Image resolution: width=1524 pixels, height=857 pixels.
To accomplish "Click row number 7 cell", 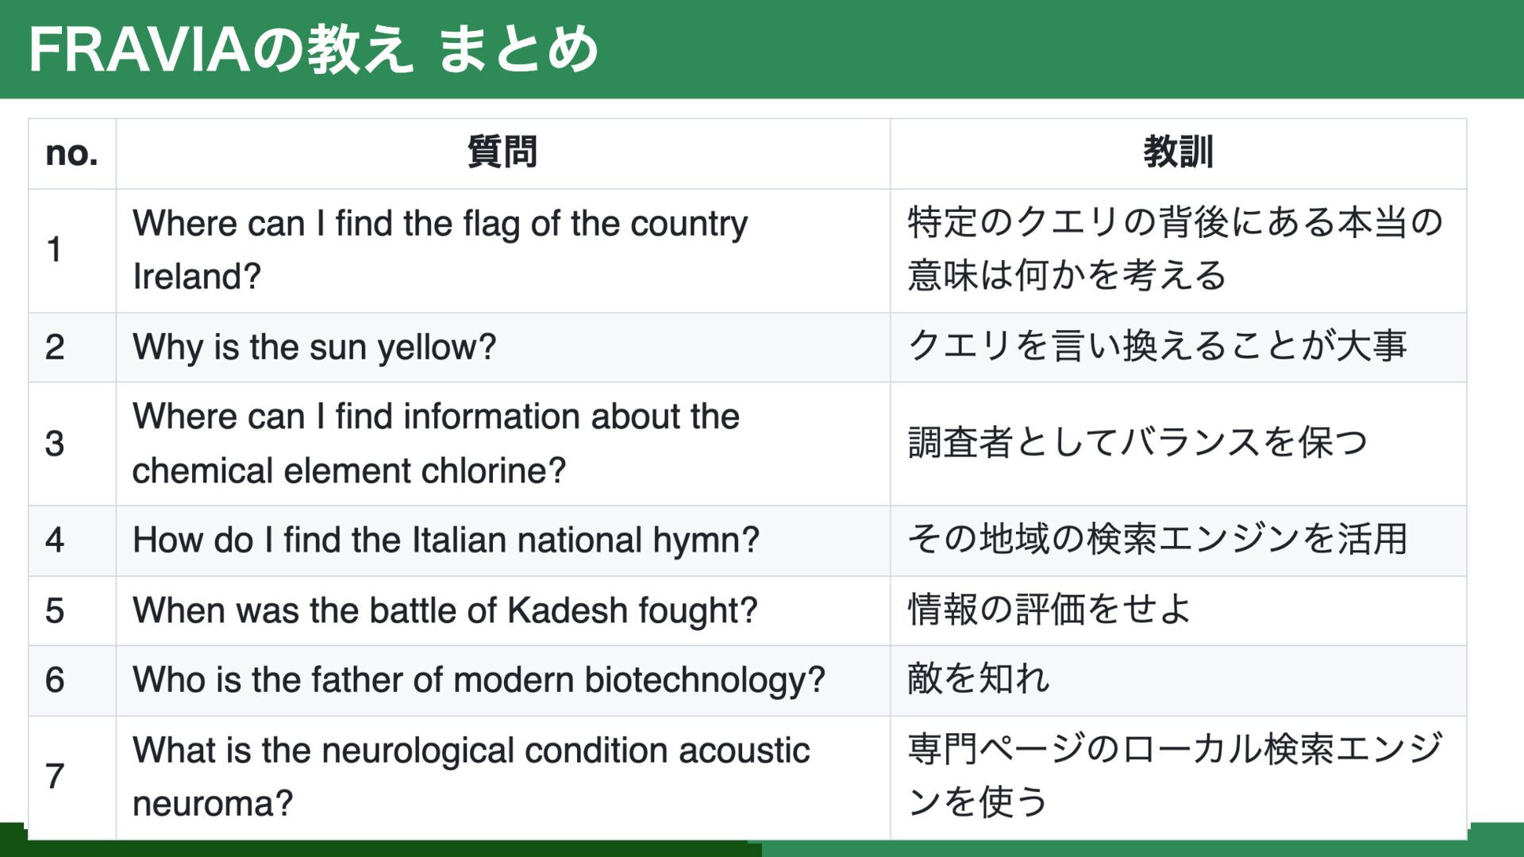I will (x=72, y=777).
